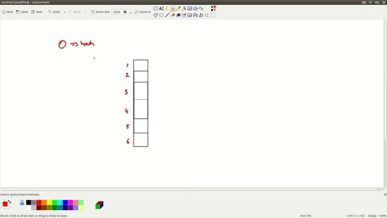Select the Rounded Rectangle tool

tap(189, 15)
